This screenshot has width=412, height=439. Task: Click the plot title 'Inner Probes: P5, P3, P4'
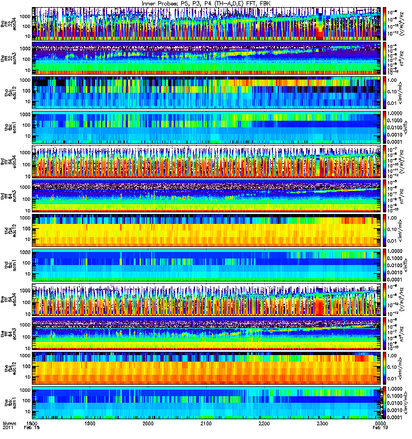pos(177,3)
